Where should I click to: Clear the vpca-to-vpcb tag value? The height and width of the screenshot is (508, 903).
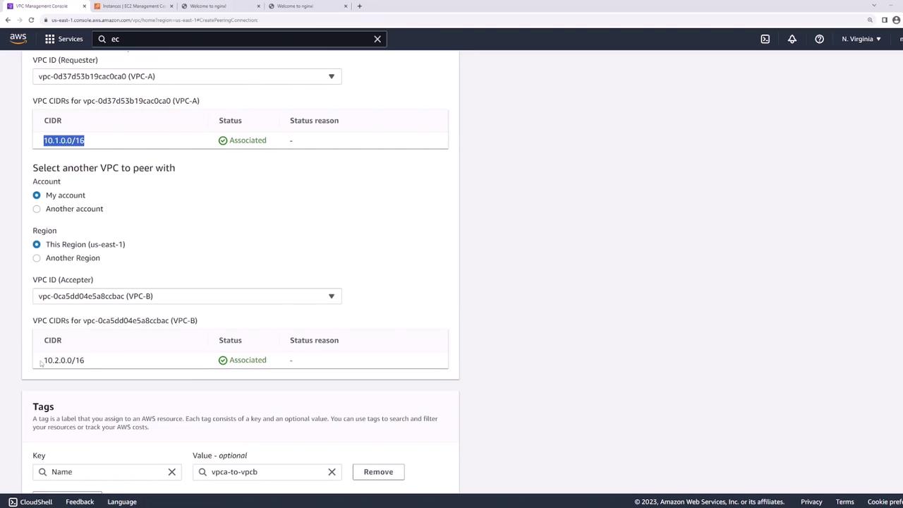tap(332, 472)
